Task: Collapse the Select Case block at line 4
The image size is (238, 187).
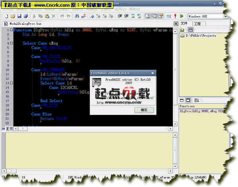Action: 11,43
